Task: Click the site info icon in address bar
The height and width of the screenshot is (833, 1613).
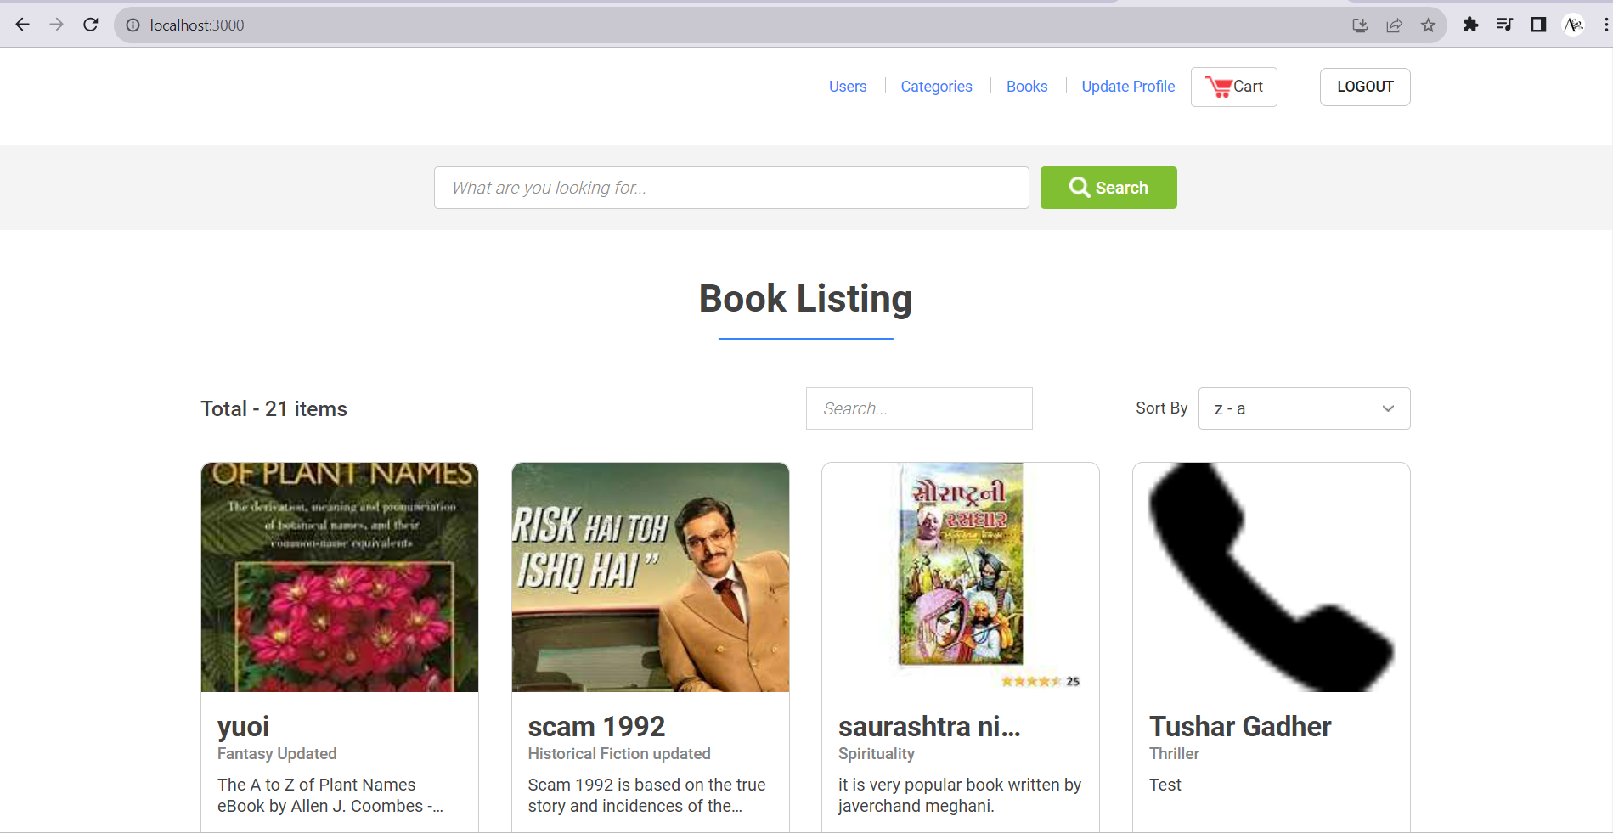Action: 133,25
